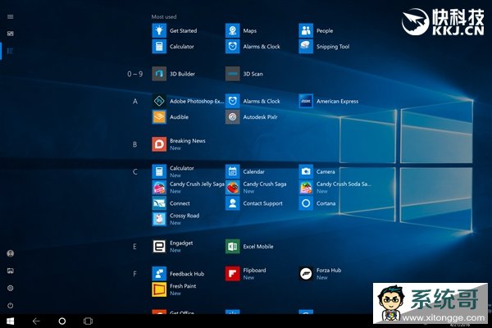
Task: Open the Feedback Hub app
Action: [x=159, y=274]
